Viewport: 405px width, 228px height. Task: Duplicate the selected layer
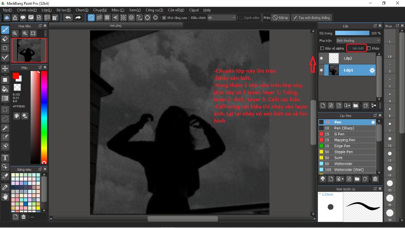[365, 105]
